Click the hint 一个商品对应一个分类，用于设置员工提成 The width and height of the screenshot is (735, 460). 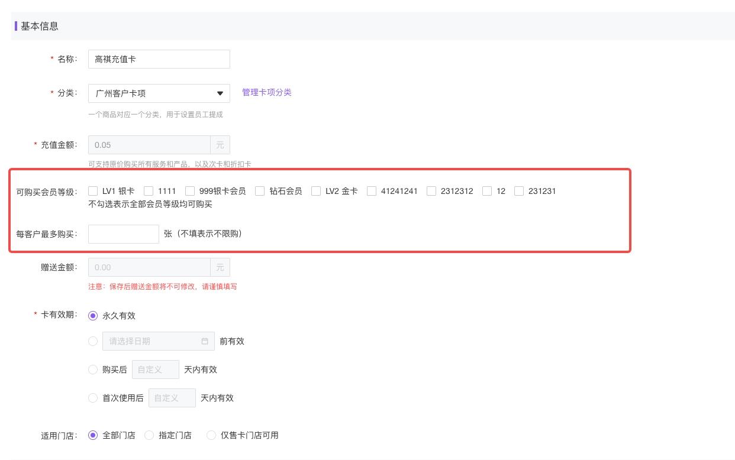pos(156,115)
